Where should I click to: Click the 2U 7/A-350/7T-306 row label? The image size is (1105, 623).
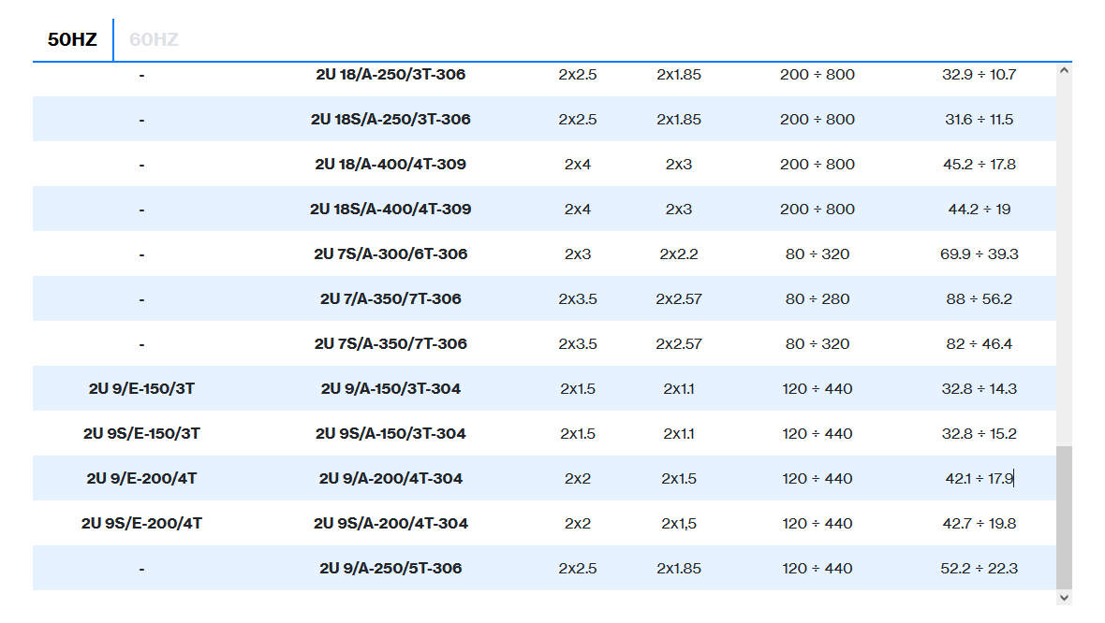(390, 299)
